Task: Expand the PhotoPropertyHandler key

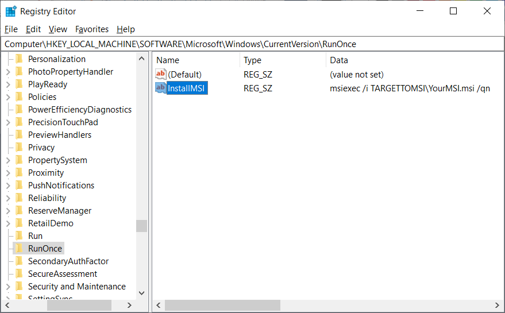Action: pos(9,72)
